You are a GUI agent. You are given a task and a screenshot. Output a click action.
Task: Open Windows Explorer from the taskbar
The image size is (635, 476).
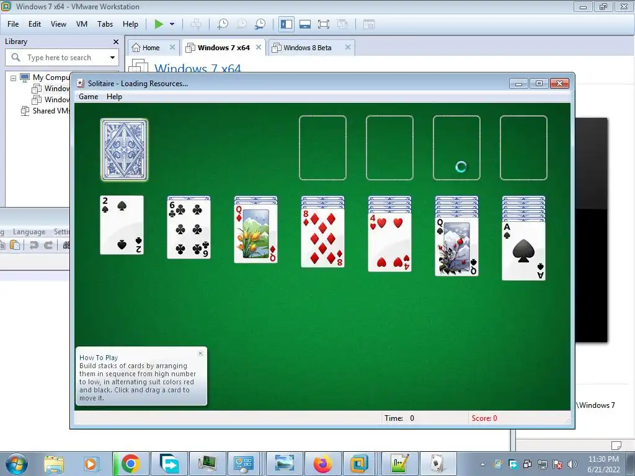click(54, 464)
